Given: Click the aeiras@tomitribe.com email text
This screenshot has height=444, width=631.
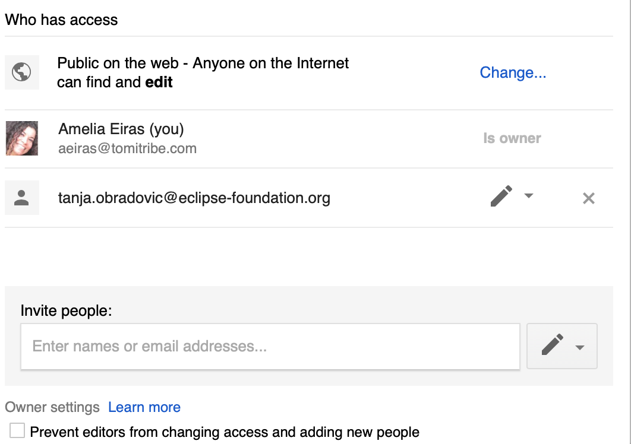Looking at the screenshot, I should (x=127, y=148).
